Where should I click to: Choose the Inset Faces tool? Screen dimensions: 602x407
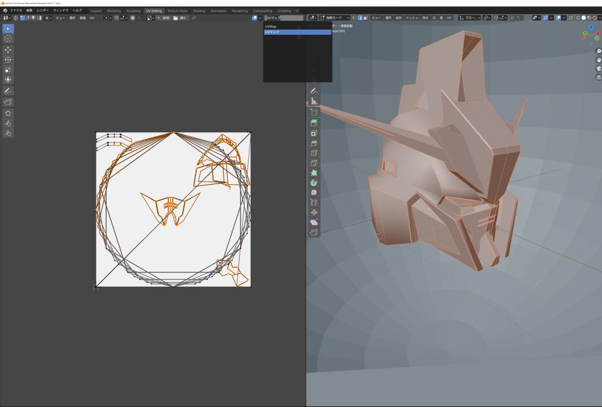click(x=314, y=133)
